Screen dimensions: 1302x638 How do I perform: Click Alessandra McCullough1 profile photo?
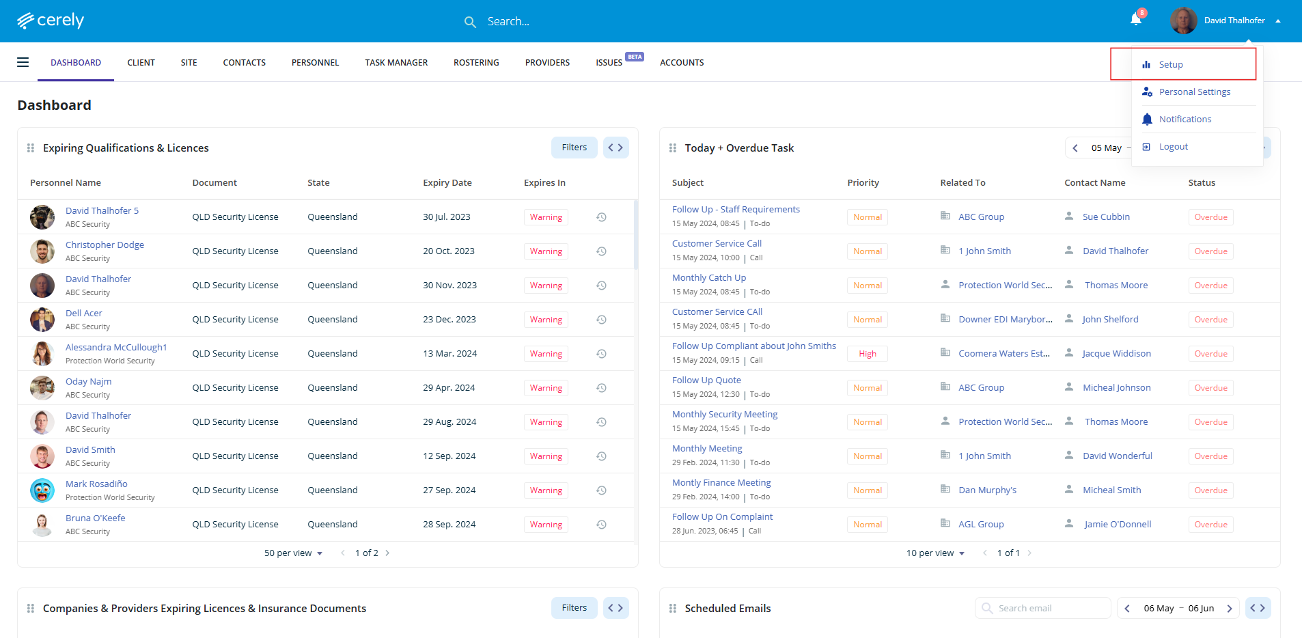click(x=42, y=354)
